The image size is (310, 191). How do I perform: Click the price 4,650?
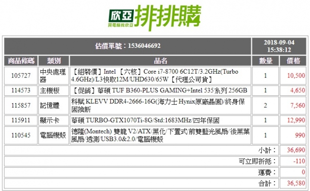click(298, 91)
